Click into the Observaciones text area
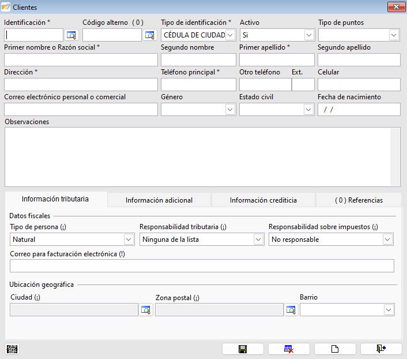This screenshot has width=407, height=359. [197, 156]
